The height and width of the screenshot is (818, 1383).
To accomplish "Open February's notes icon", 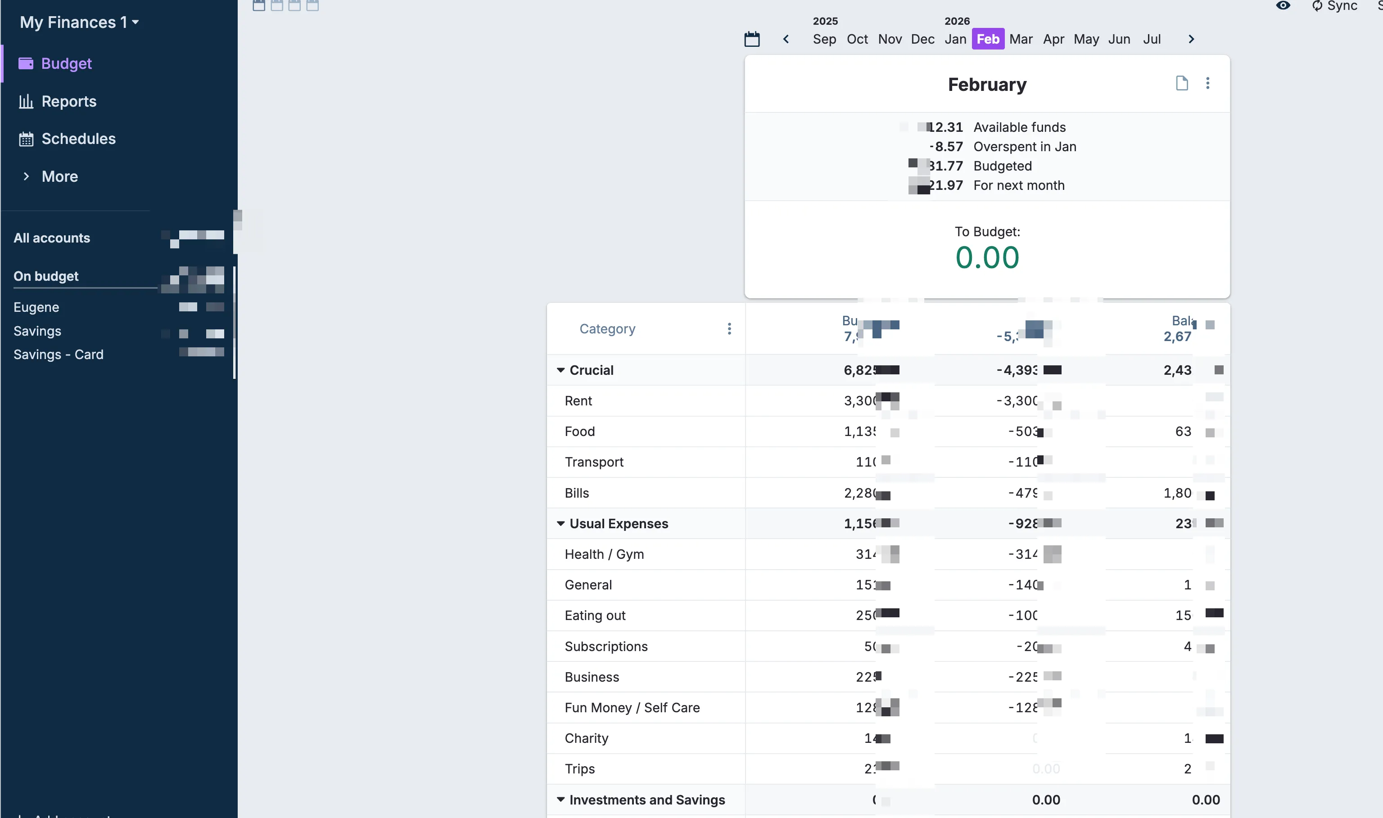I will pyautogui.click(x=1181, y=83).
